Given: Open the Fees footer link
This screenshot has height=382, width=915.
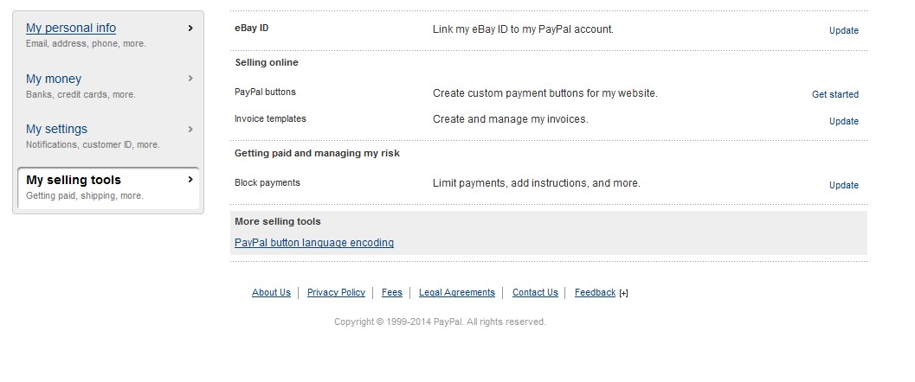Looking at the screenshot, I should (x=391, y=292).
